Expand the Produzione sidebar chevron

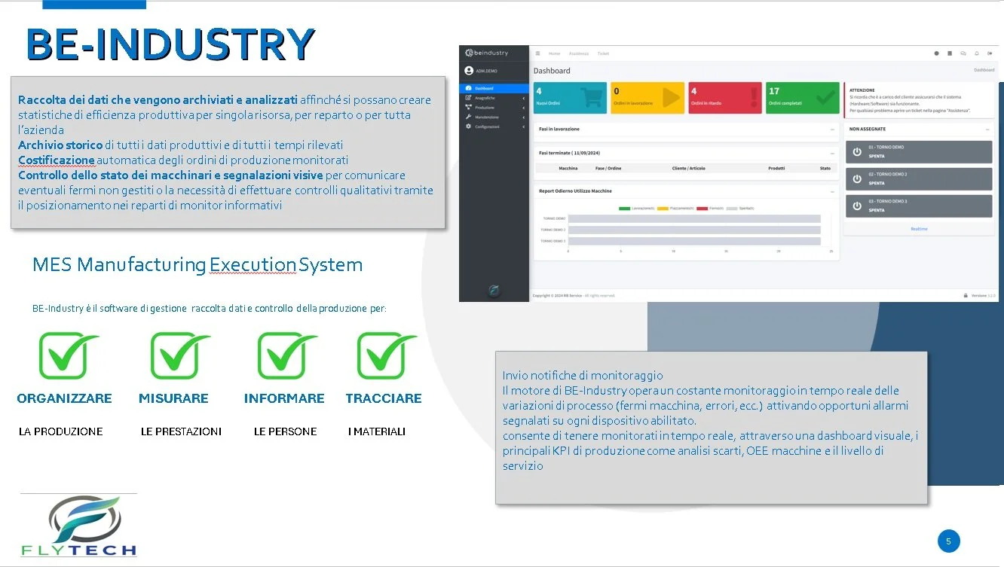click(x=523, y=108)
